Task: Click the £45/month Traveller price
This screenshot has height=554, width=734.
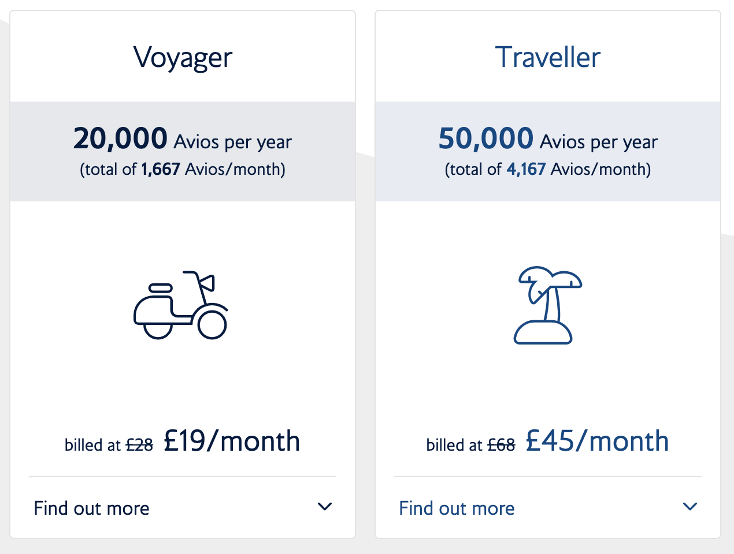Action: pos(597,441)
